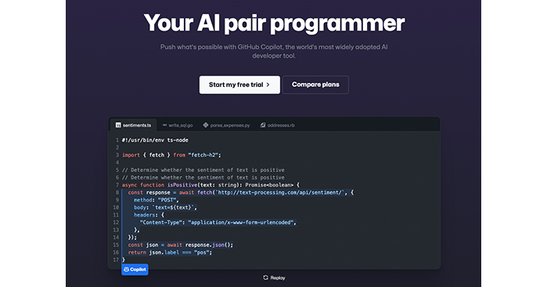Click the blue Copilot badge
The image size is (547, 287).
pos(135,269)
